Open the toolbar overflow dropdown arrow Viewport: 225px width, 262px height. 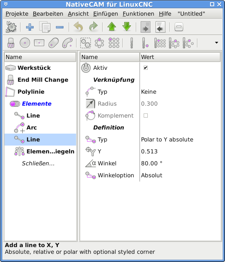[216, 43]
